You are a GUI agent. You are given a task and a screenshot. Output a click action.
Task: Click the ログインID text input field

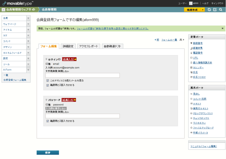[x=82, y=75]
